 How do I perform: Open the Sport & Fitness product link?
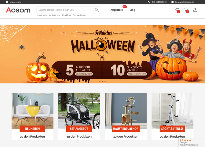pyautogui.click(x=172, y=137)
